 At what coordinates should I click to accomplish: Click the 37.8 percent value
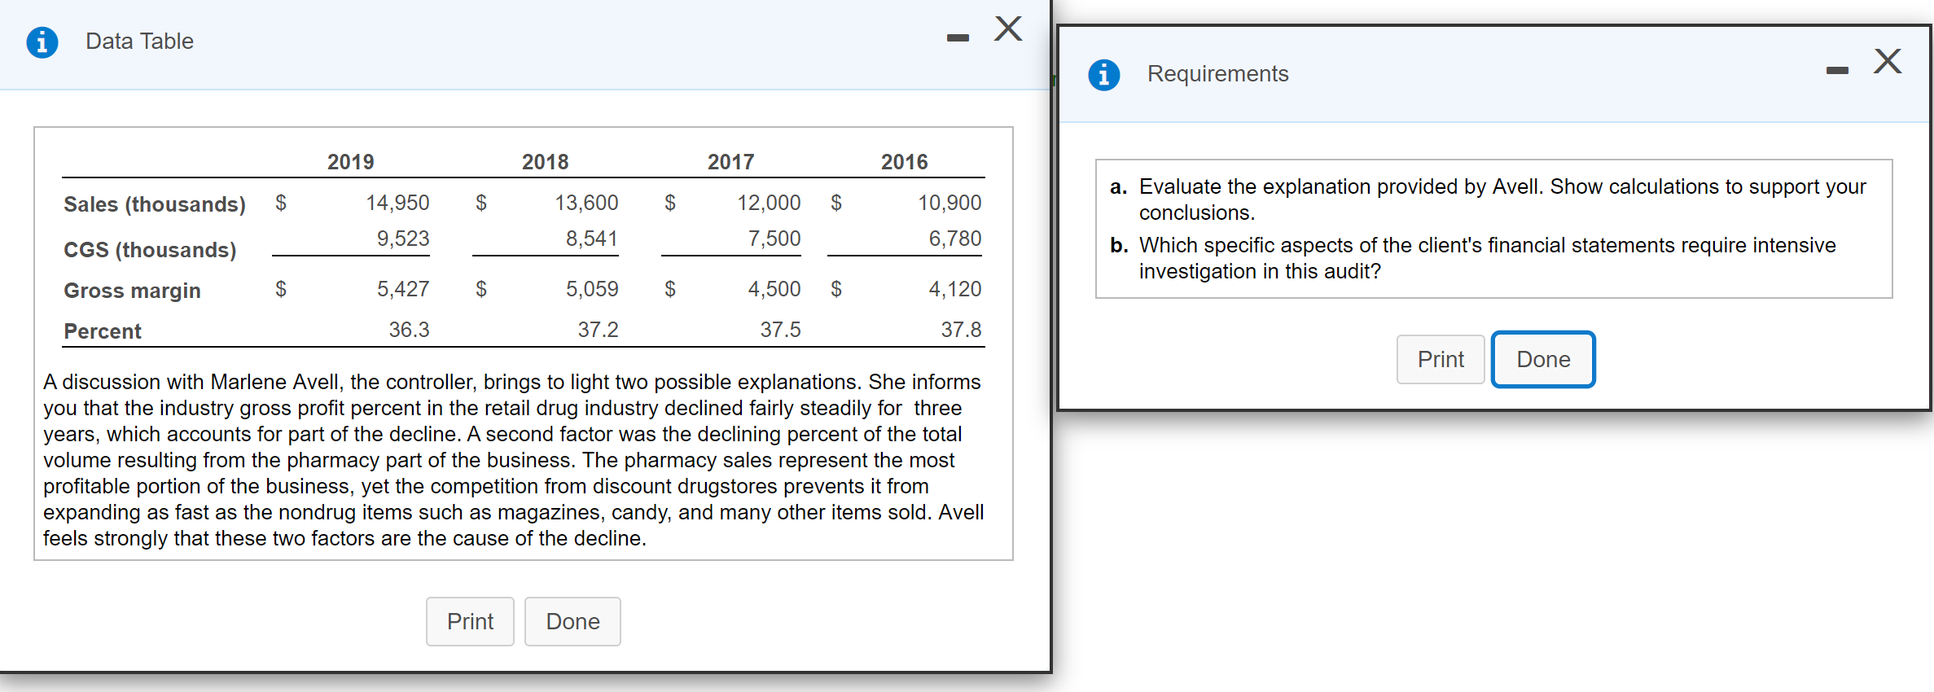pyautogui.click(x=961, y=330)
